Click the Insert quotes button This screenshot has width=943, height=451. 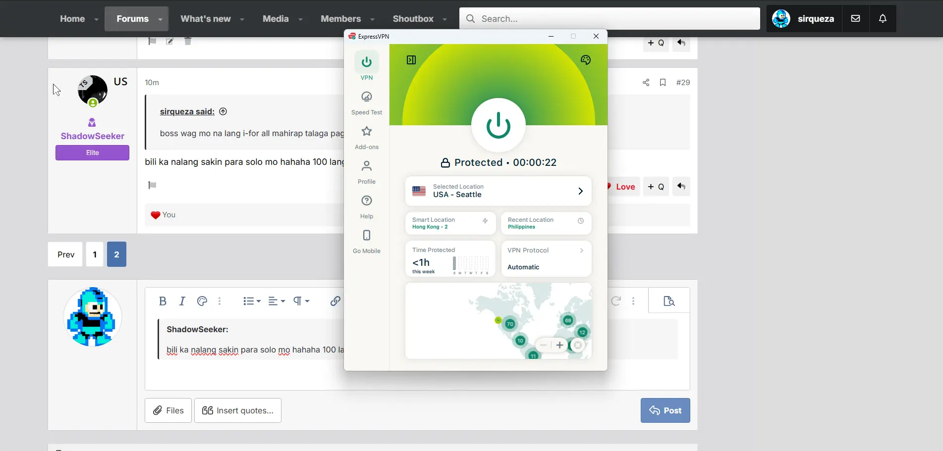coord(238,410)
